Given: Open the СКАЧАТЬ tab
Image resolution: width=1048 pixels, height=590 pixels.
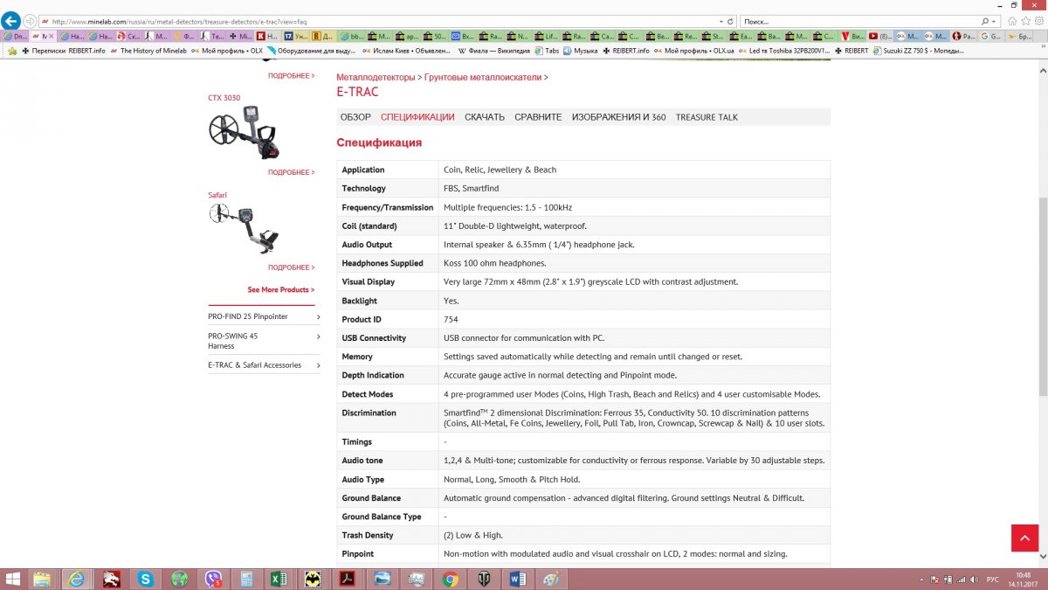Looking at the screenshot, I should 484,117.
